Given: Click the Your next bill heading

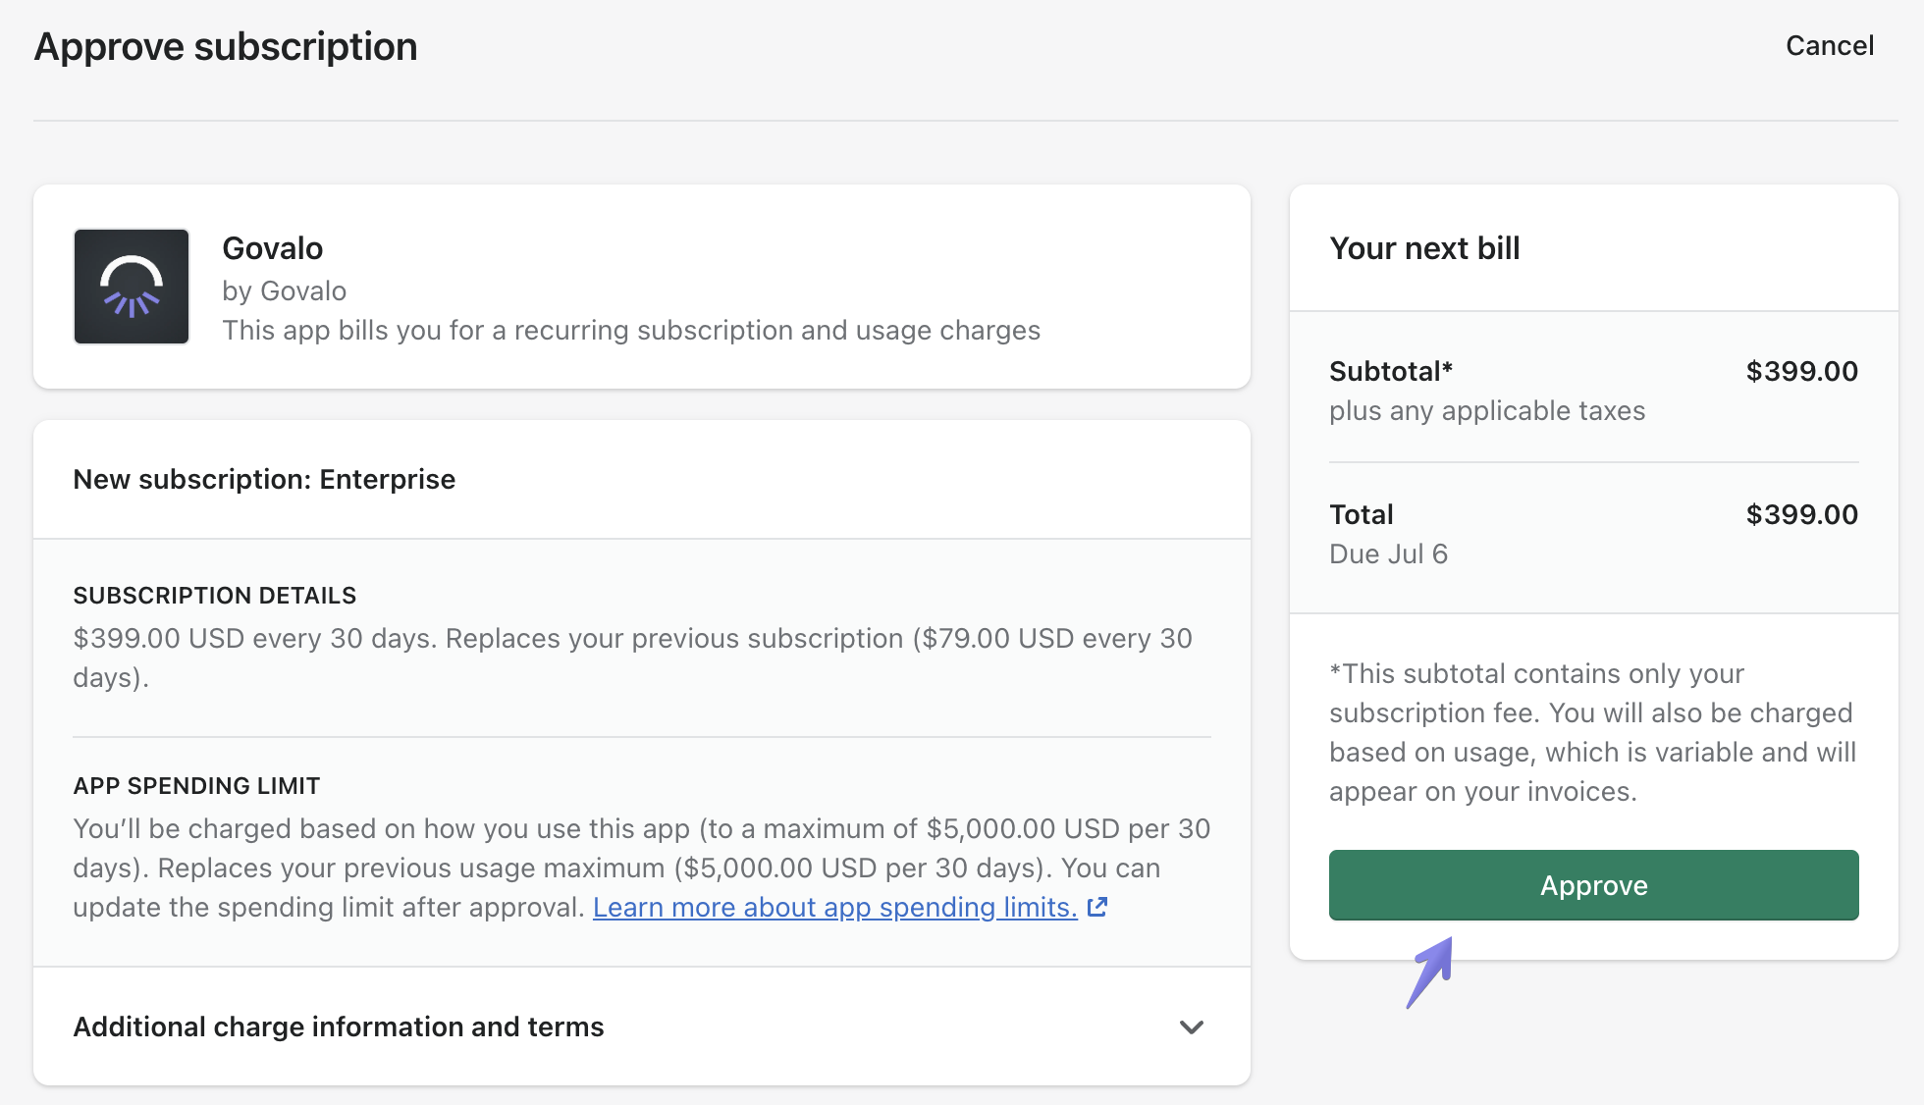Looking at the screenshot, I should pos(1424,248).
